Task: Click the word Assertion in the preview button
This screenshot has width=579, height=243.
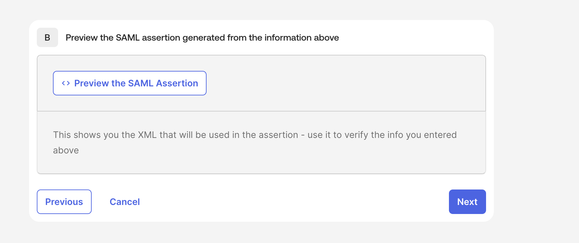Action: click(177, 83)
